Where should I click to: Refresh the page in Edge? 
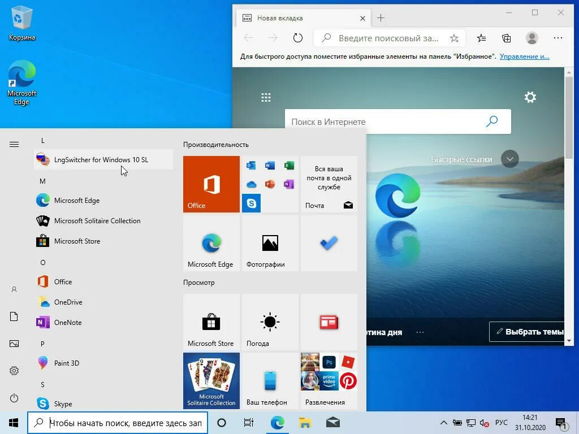point(297,38)
